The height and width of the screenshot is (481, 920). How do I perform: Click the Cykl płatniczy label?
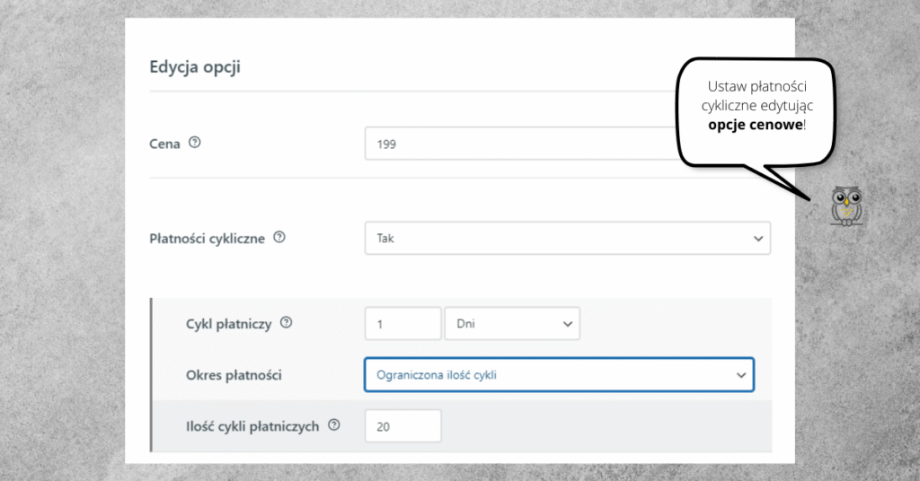pos(229,324)
